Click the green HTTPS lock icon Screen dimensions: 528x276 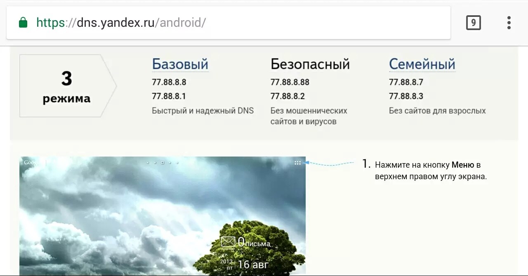tap(24, 23)
